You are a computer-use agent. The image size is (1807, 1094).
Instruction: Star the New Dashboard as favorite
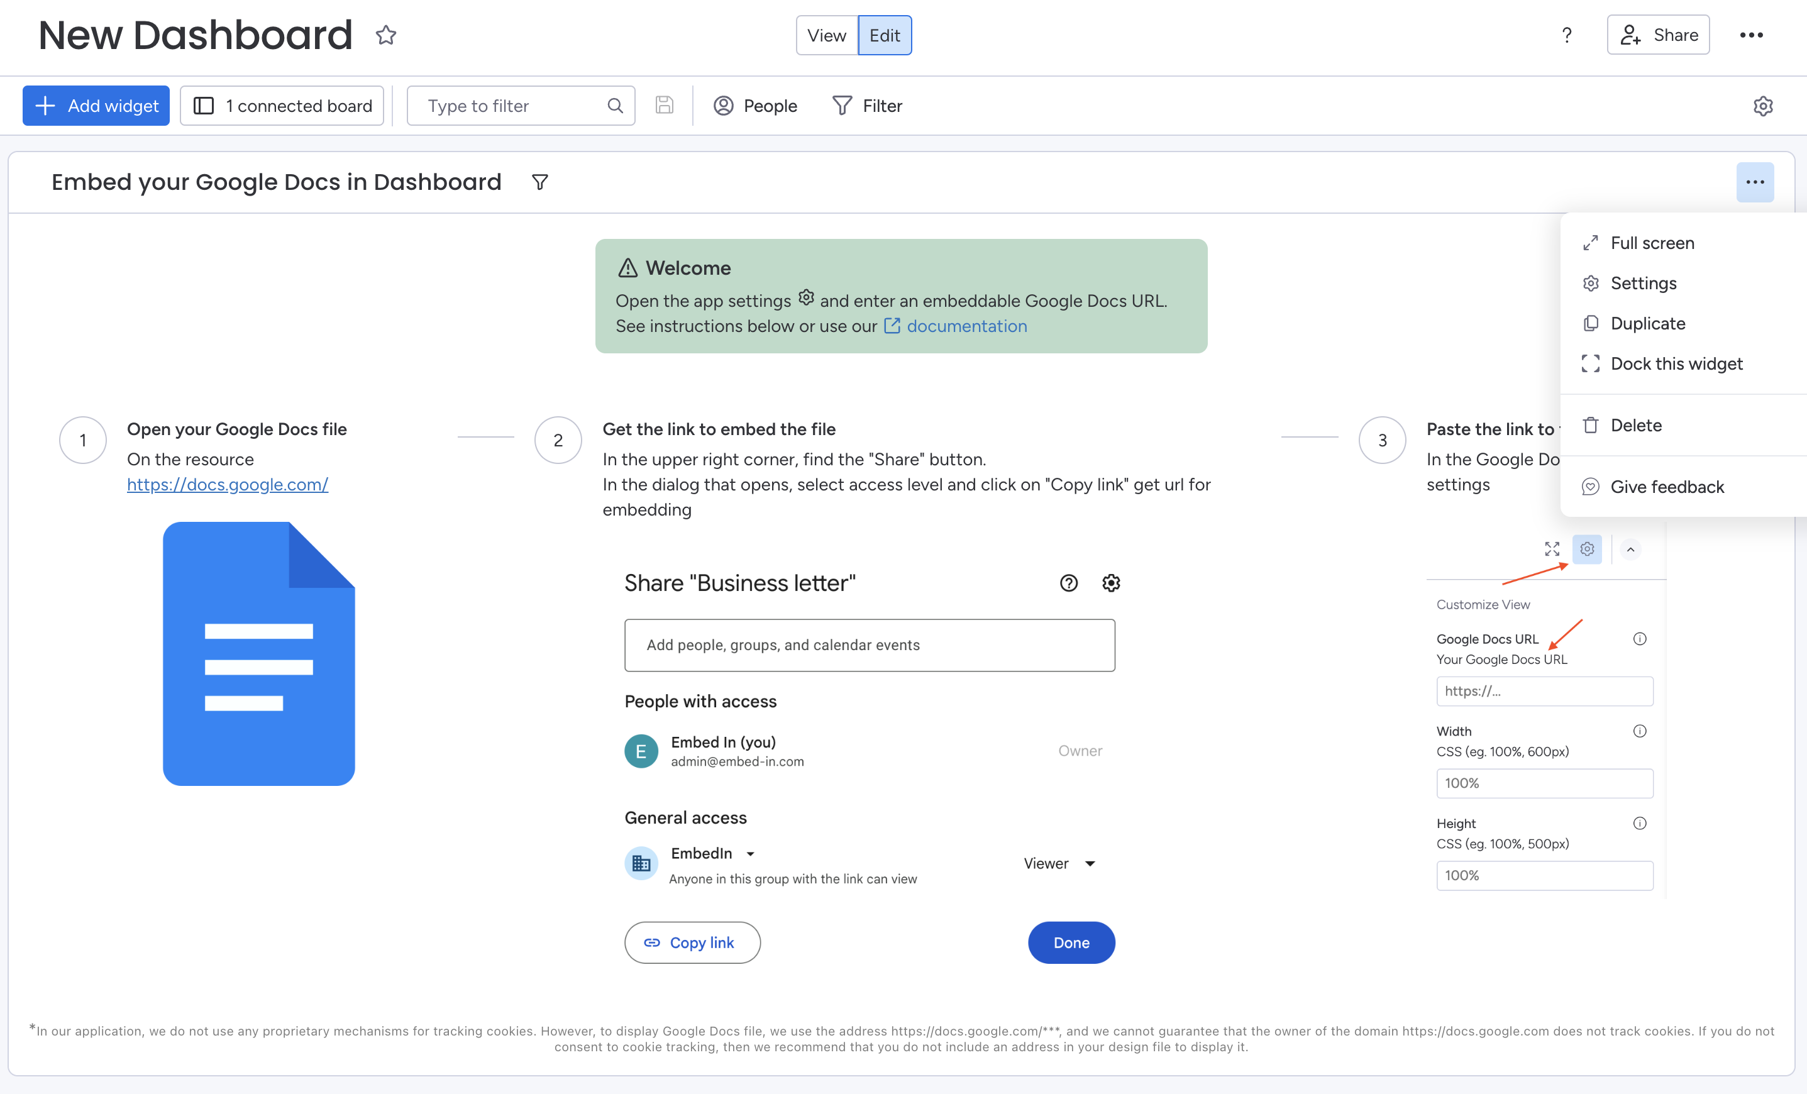point(386,35)
